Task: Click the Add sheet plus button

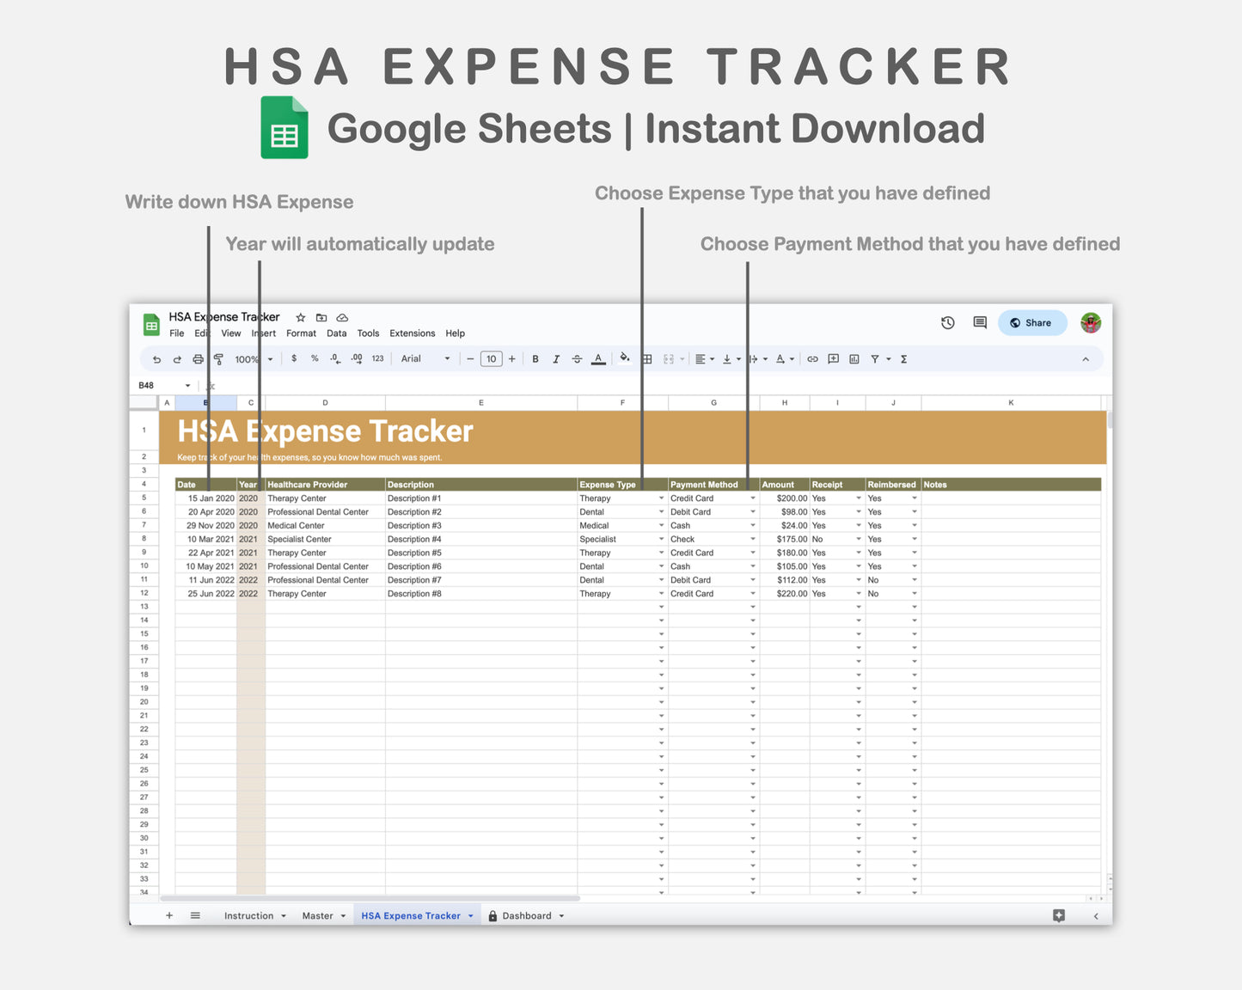Action: pos(168,915)
